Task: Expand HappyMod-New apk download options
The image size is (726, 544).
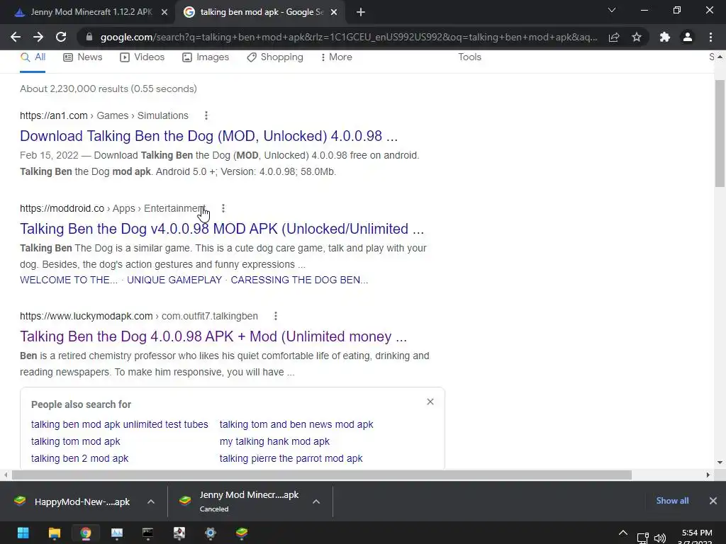Action: 151,502
